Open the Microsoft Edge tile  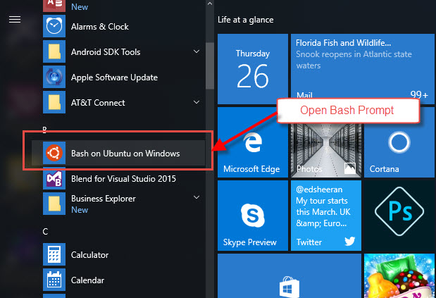pyautogui.click(x=252, y=142)
